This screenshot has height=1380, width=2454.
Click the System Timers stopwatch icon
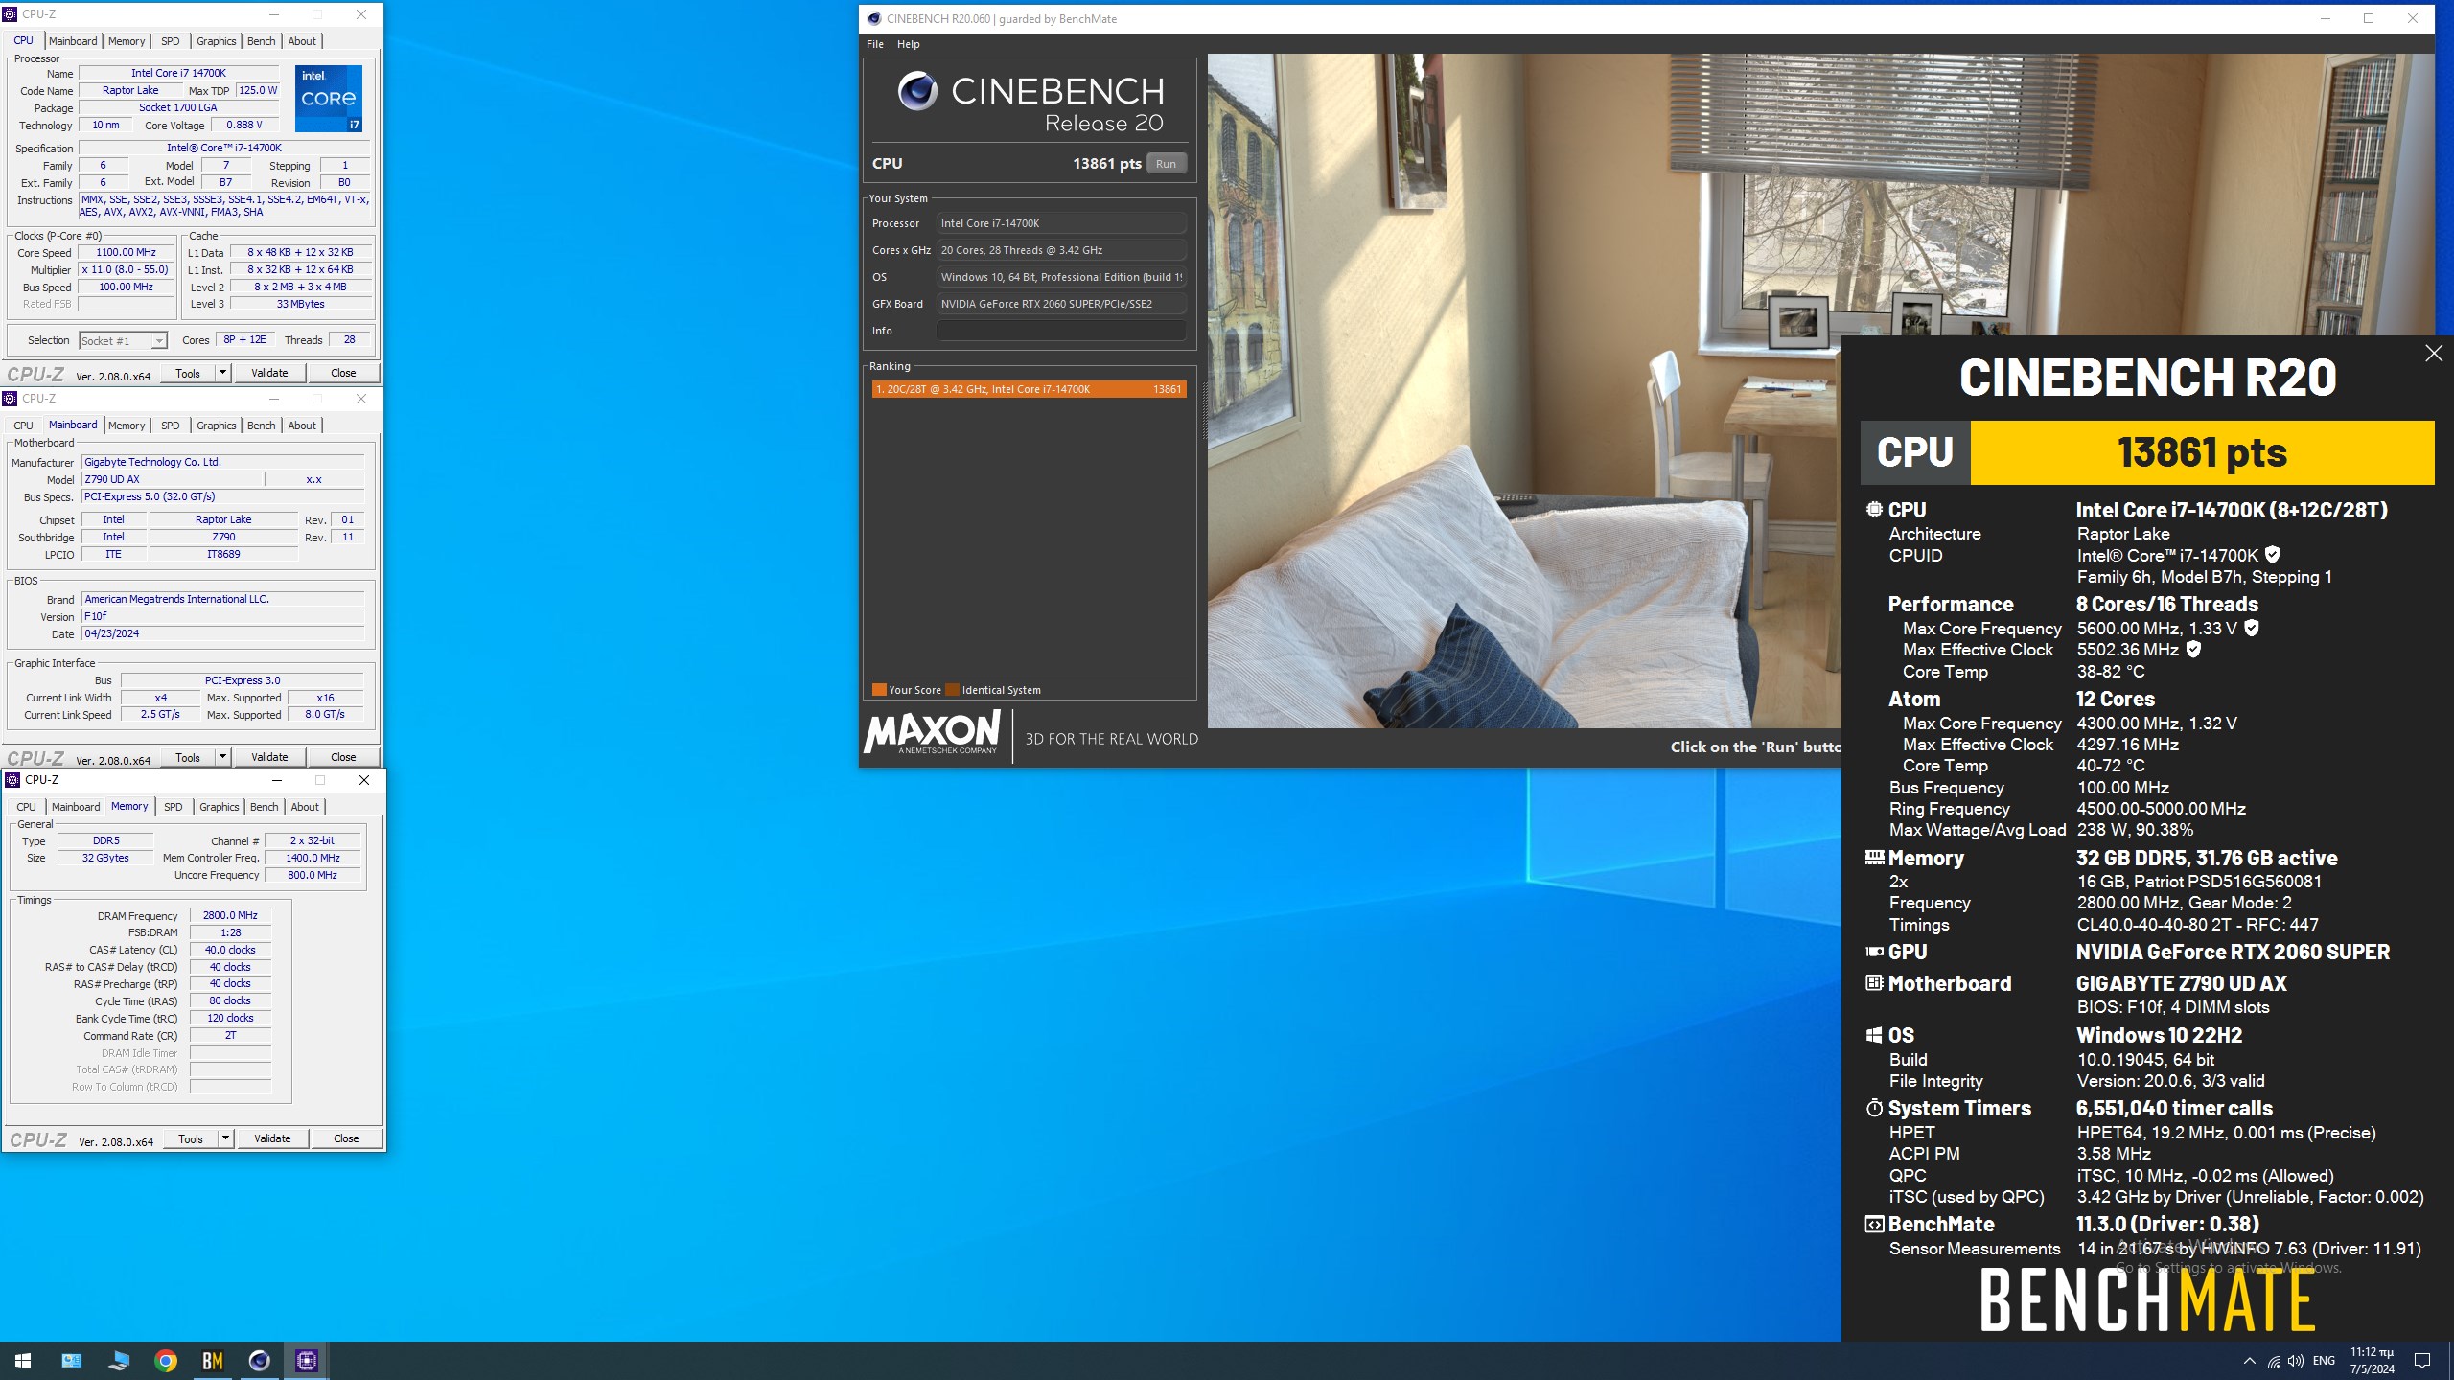pyautogui.click(x=1874, y=1108)
